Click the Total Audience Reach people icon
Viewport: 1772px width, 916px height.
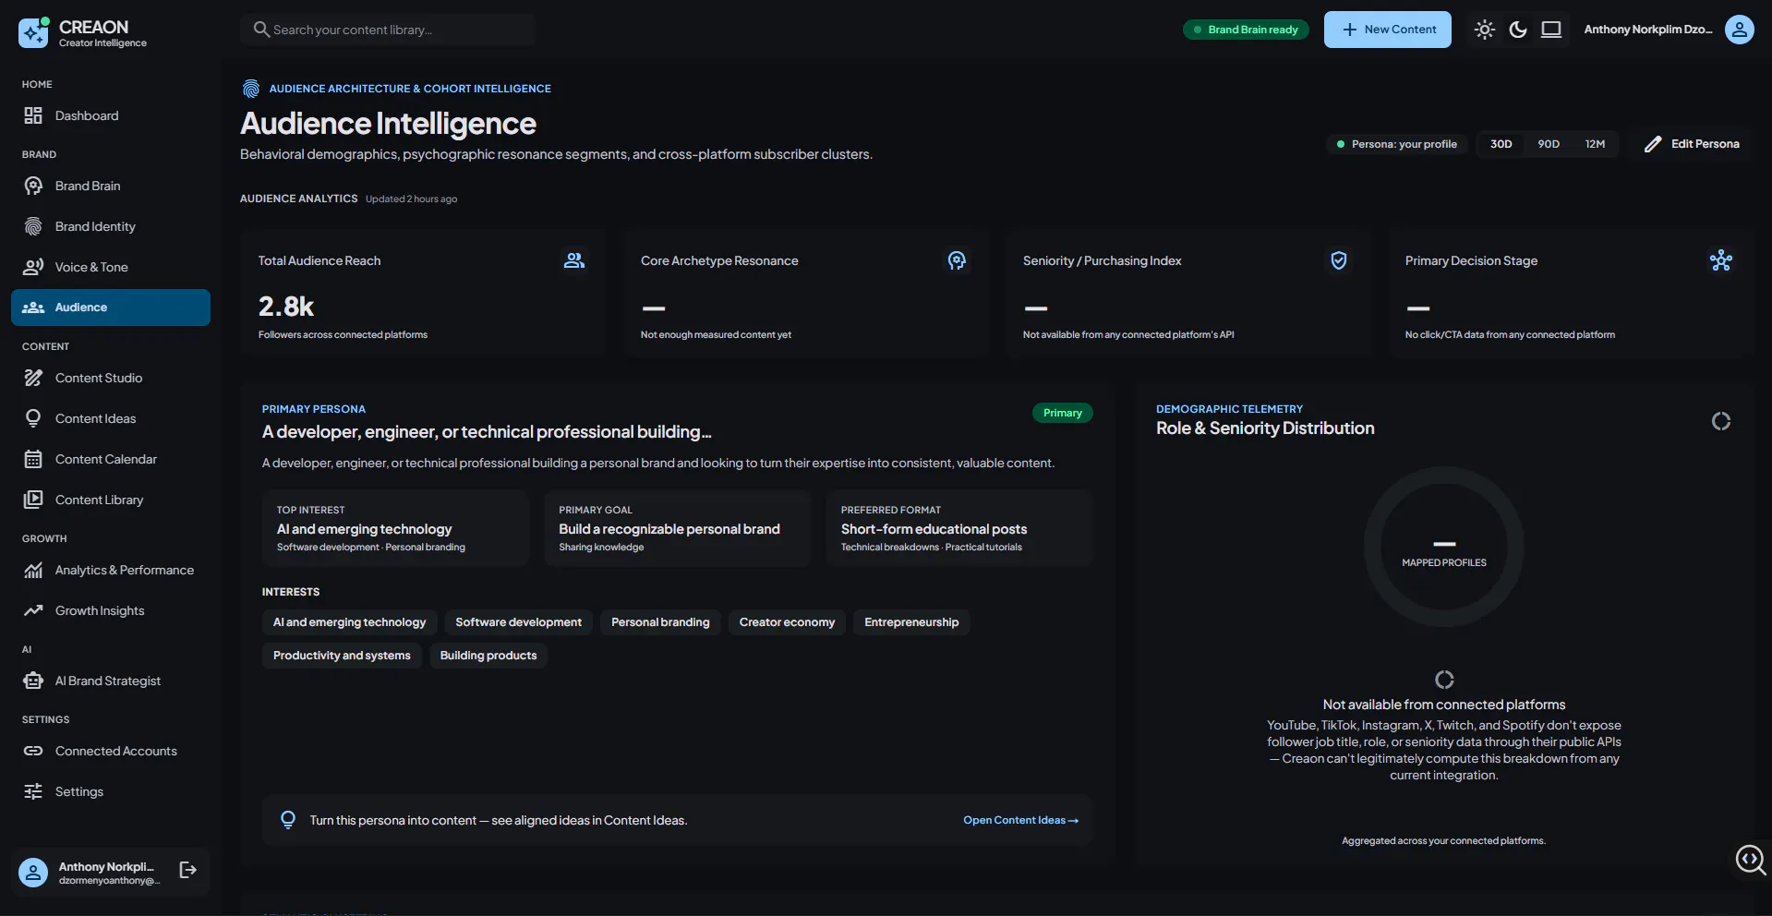tap(574, 260)
